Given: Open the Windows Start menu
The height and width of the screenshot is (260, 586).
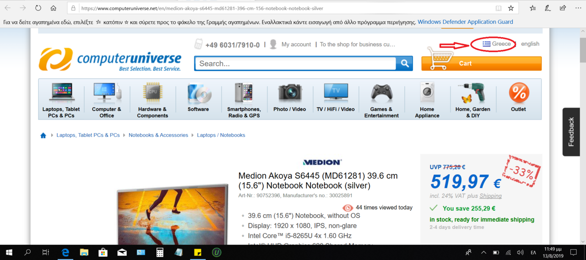Looking at the screenshot, I should 9,252.
